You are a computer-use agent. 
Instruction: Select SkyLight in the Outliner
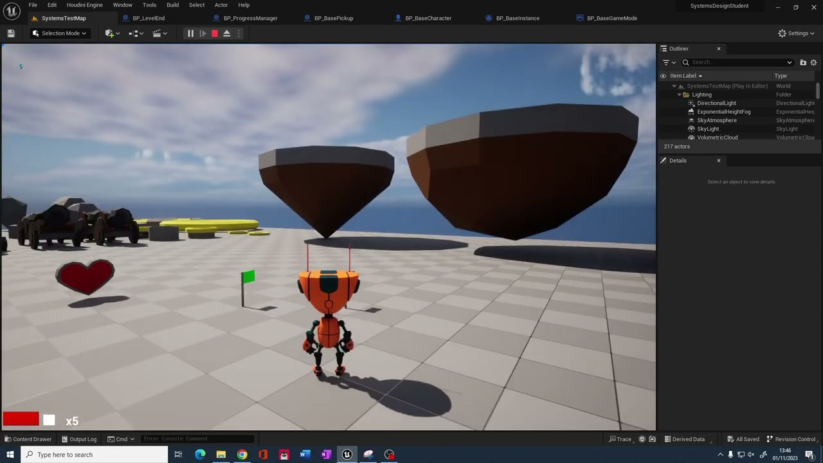pos(708,129)
